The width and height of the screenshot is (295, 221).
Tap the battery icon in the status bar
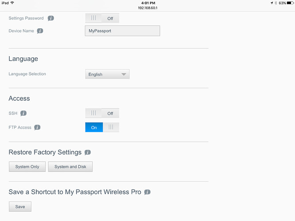point(290,3)
